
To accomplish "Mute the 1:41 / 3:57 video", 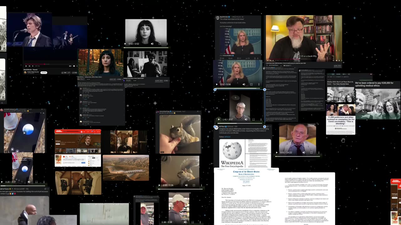I will pyautogui.click(x=246, y=119).
